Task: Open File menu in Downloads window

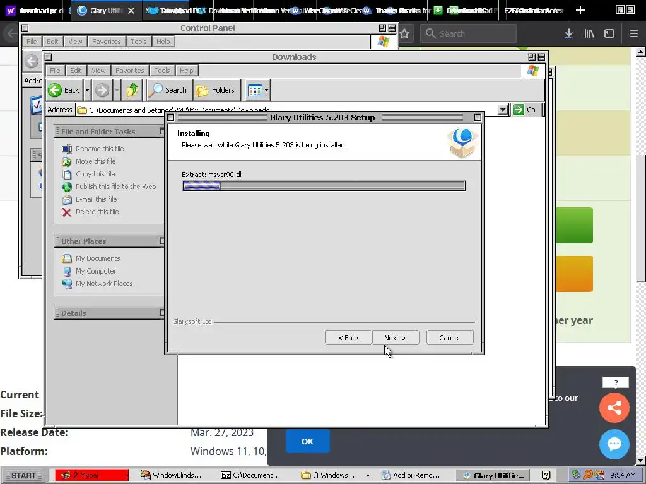Action: coord(55,71)
